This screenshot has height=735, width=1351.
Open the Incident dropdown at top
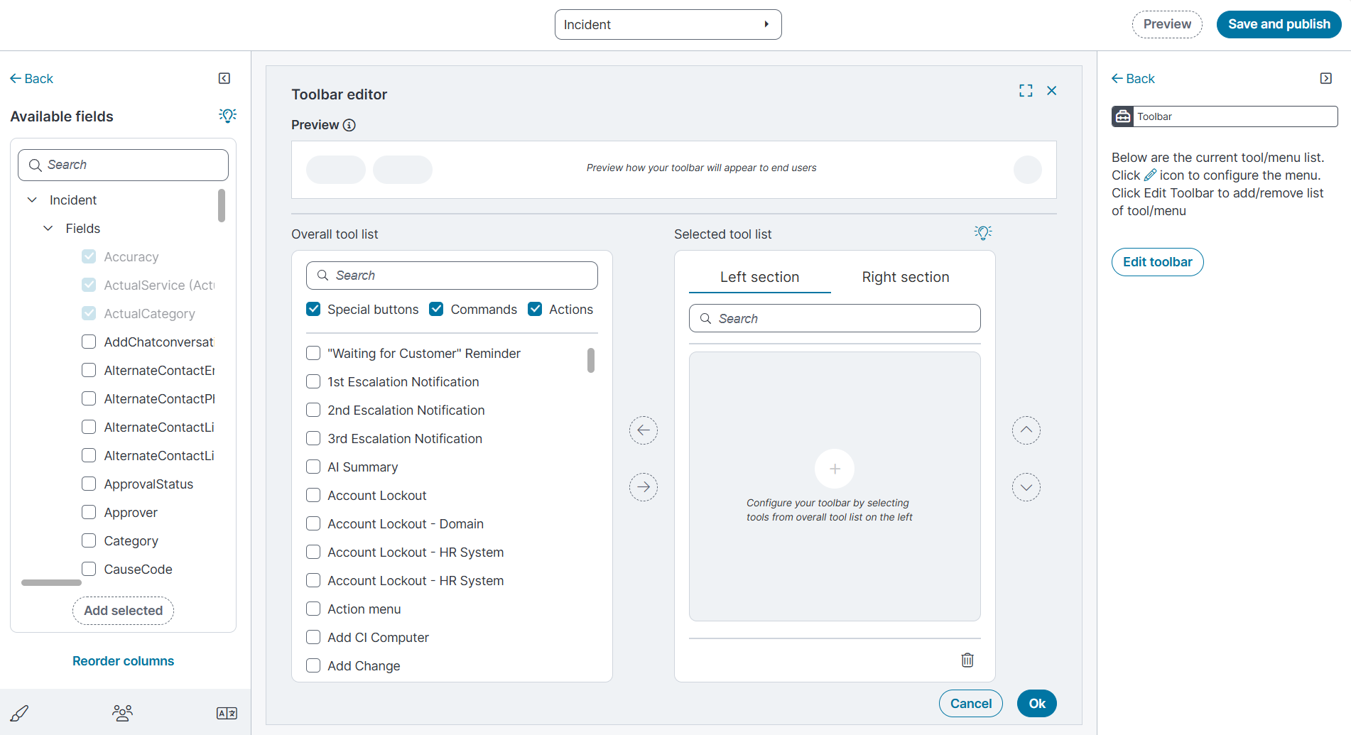point(668,25)
